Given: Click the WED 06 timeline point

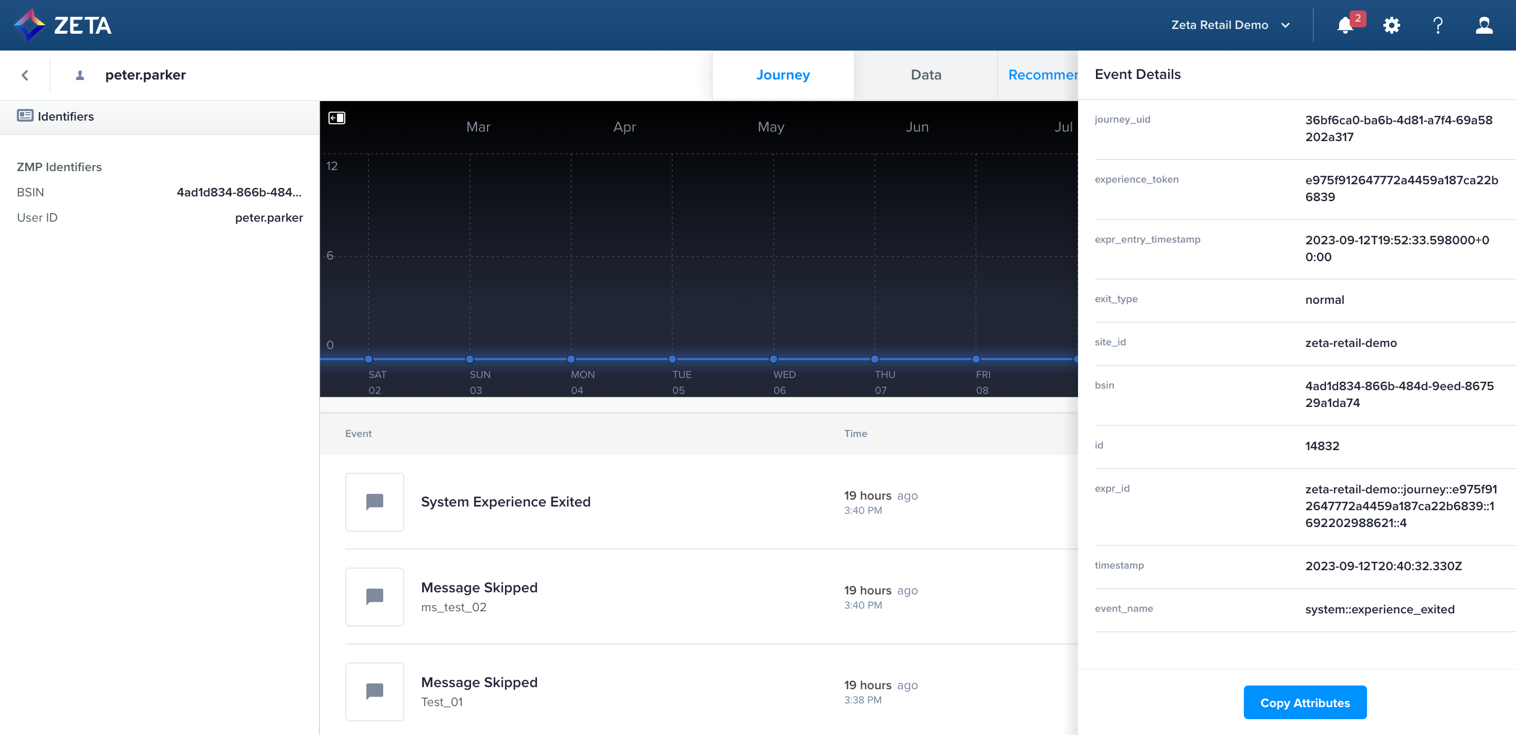Looking at the screenshot, I should [773, 359].
